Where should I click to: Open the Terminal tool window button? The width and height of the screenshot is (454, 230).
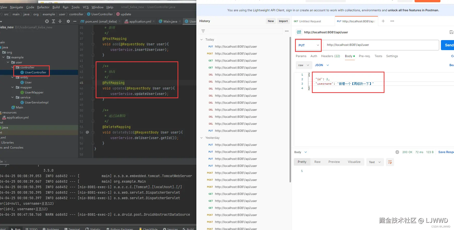[72, 229]
